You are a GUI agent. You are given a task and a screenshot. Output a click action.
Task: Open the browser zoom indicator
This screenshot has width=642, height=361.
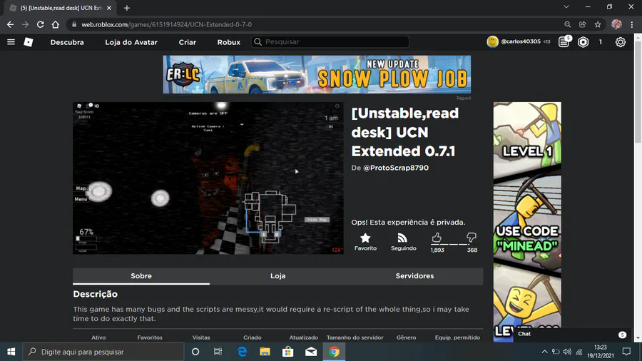coord(568,24)
